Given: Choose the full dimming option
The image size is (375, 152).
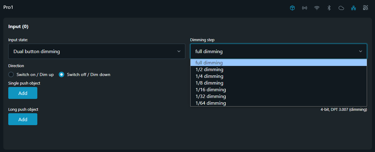Looking at the screenshot, I should [x=209, y=63].
